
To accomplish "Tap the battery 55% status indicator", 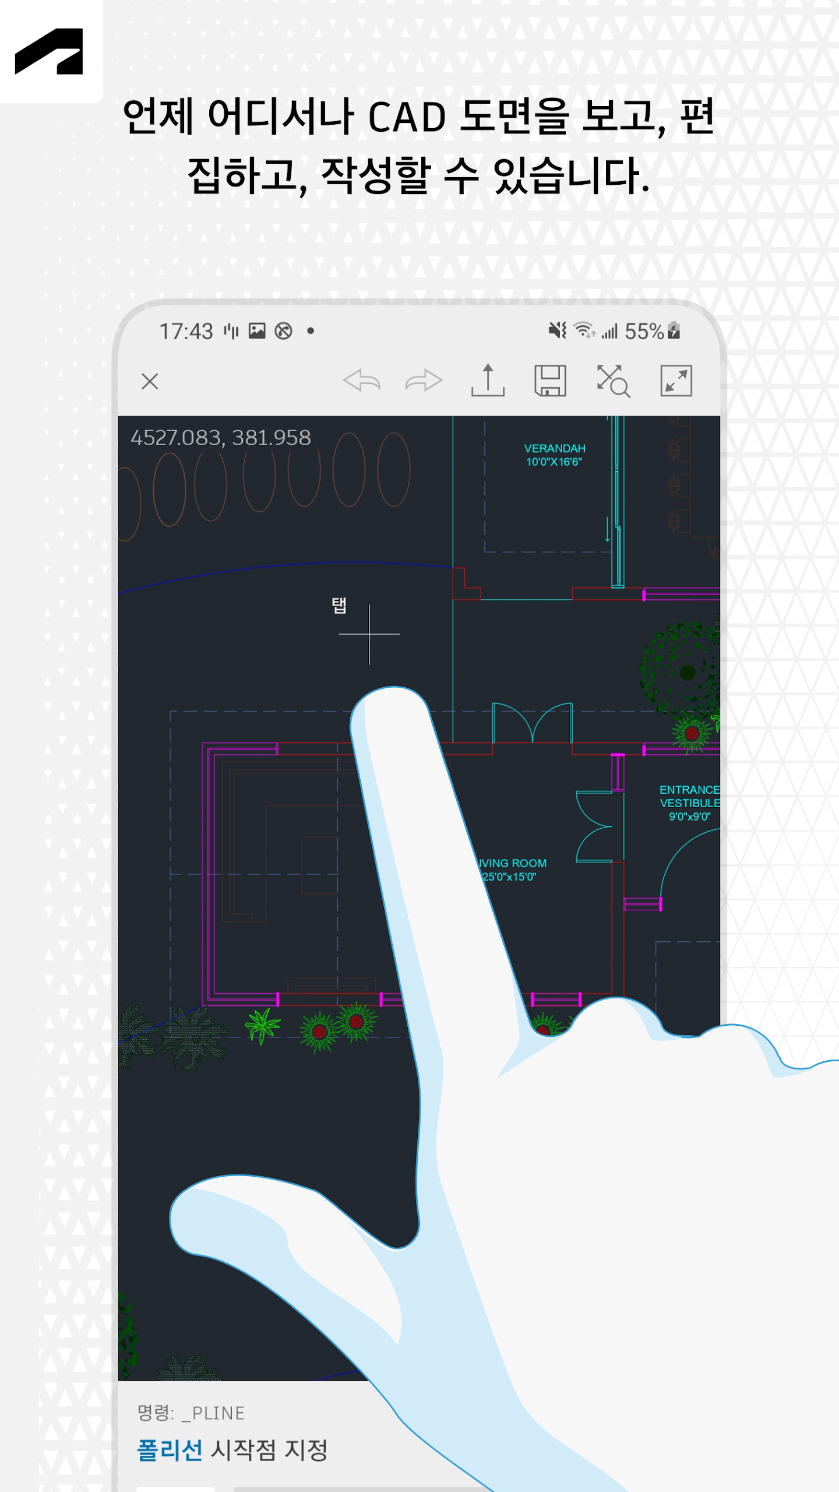I will click(x=652, y=331).
